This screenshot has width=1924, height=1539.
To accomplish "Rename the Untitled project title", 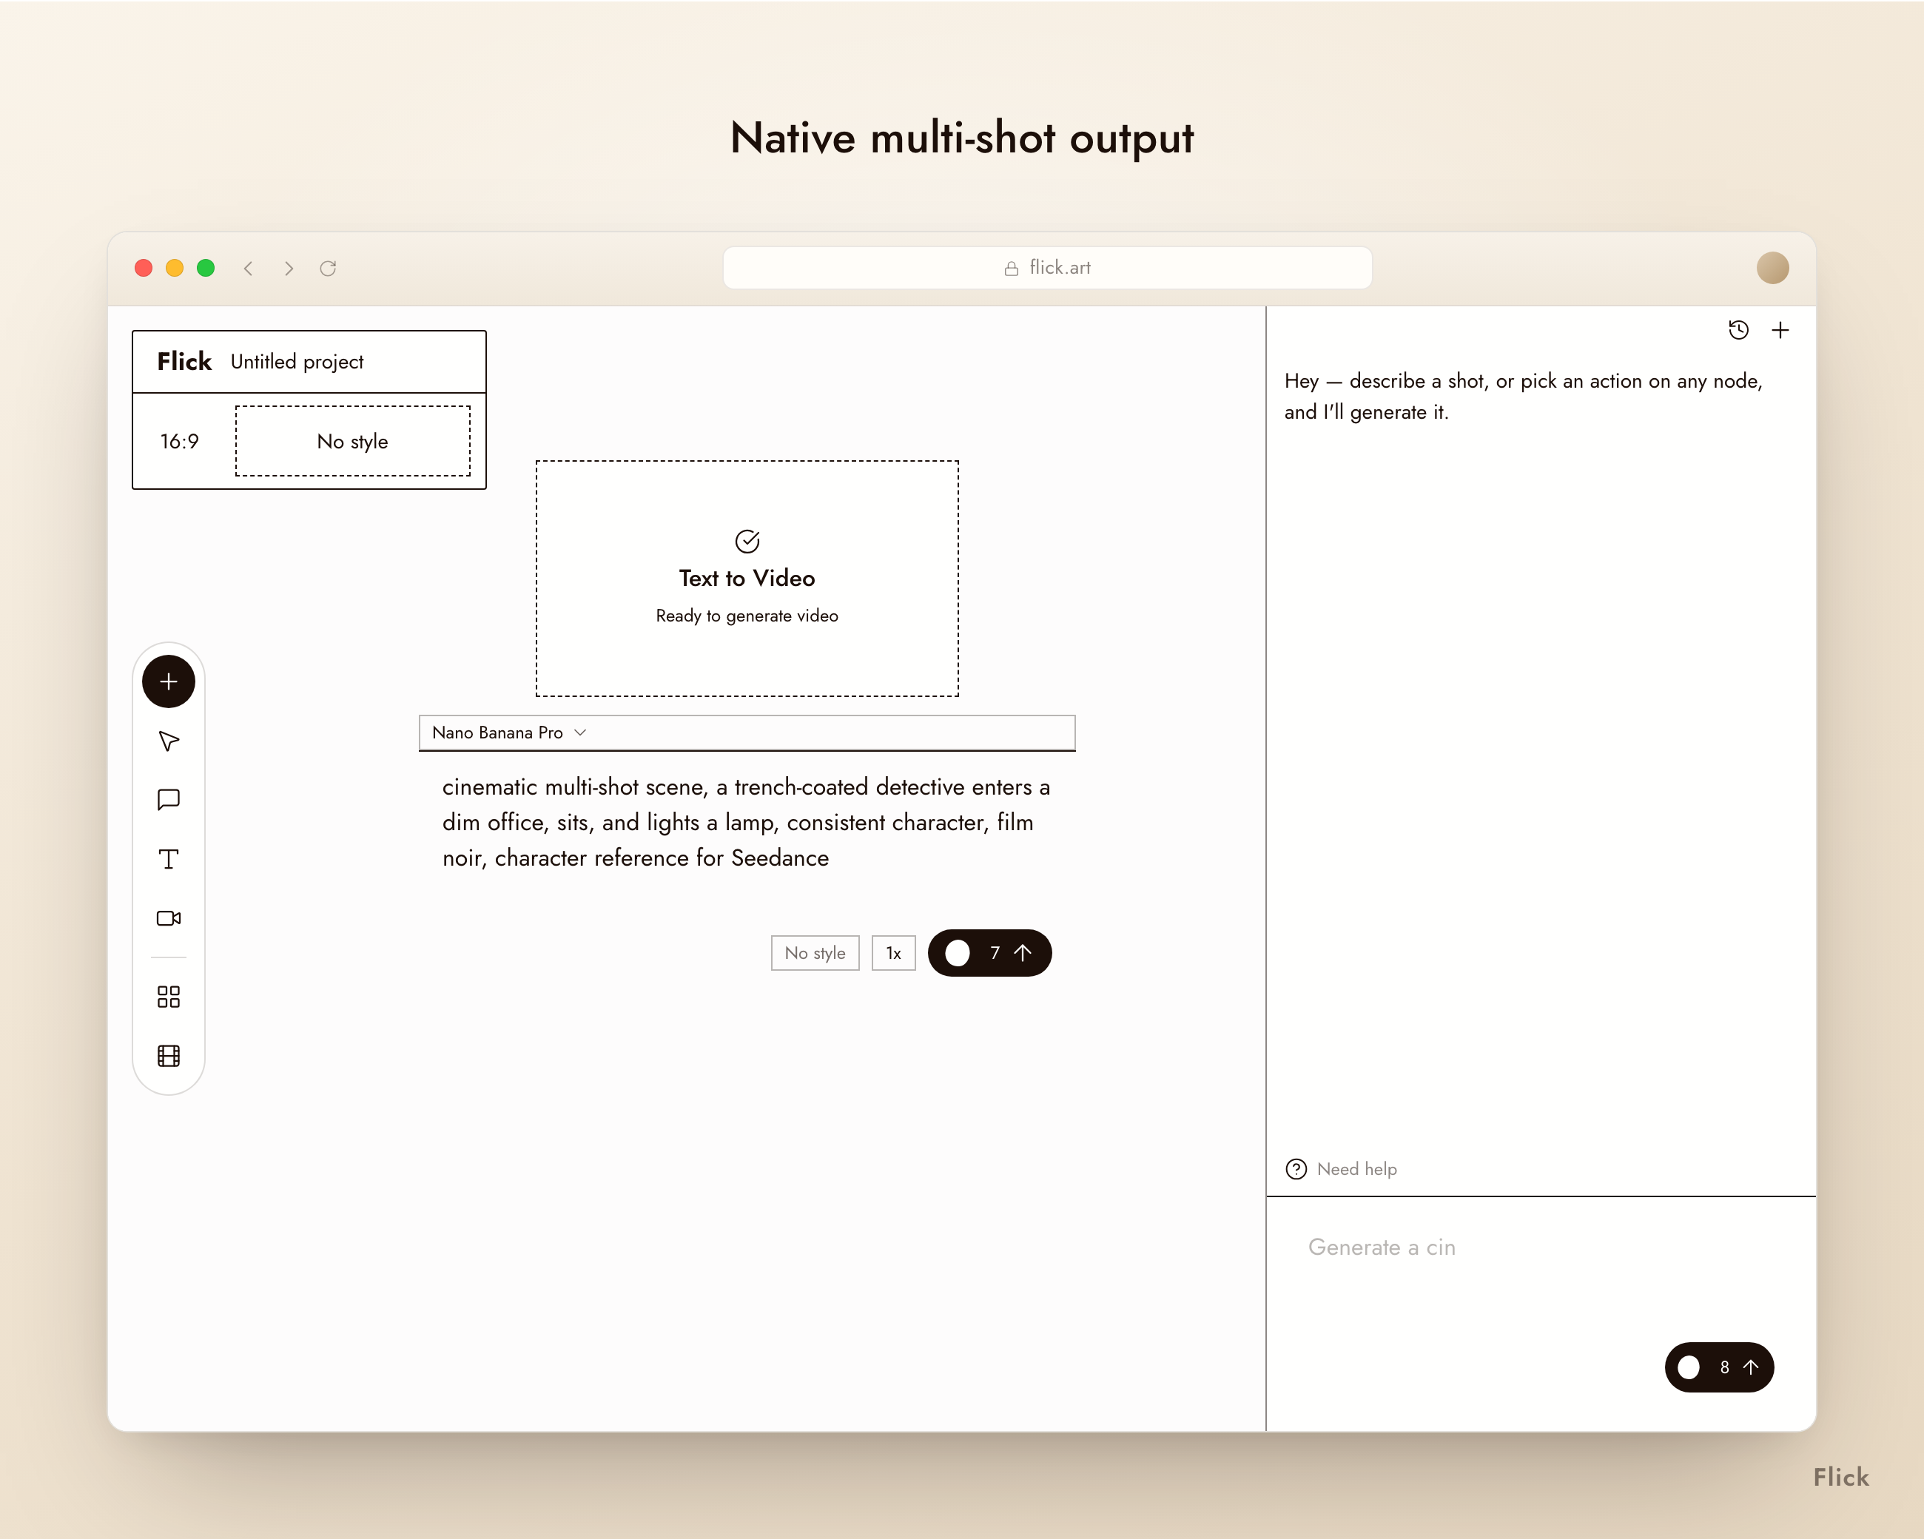I will (297, 363).
